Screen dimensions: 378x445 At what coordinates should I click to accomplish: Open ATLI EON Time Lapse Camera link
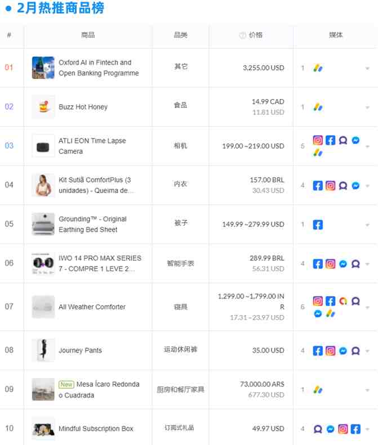click(92, 146)
